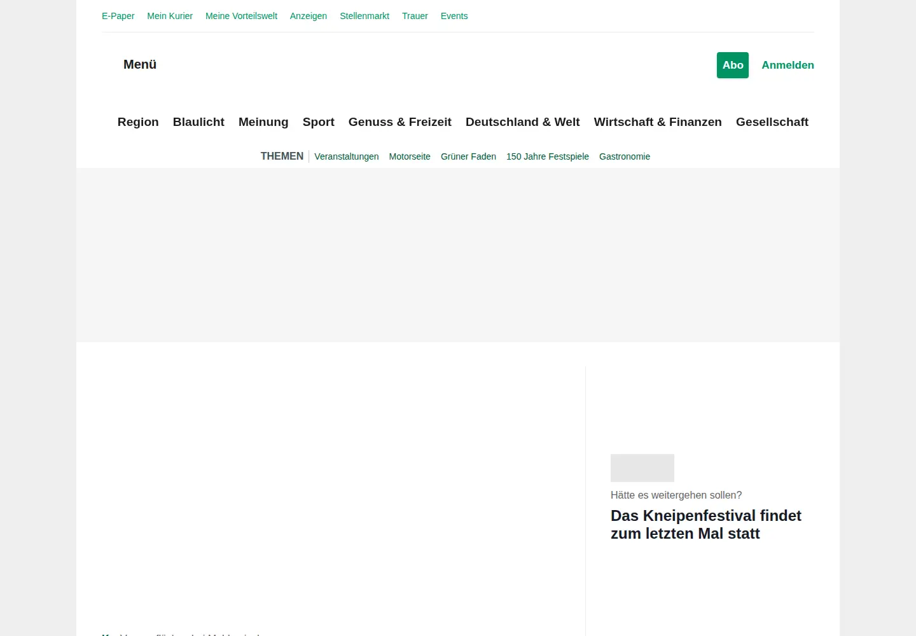Open Meine Vorteilswelt page
916x636 pixels.
[x=241, y=16]
